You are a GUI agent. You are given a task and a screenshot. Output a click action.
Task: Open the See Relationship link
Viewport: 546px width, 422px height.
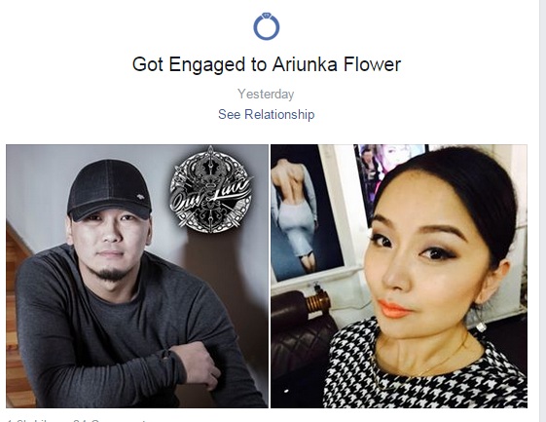point(267,114)
